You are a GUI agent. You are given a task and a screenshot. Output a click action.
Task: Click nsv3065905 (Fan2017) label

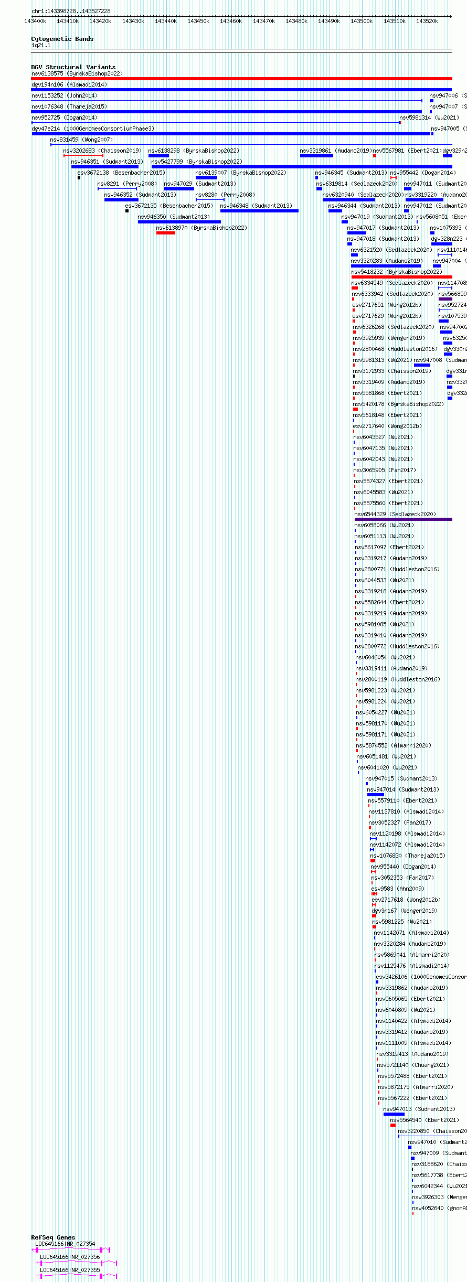385,470
